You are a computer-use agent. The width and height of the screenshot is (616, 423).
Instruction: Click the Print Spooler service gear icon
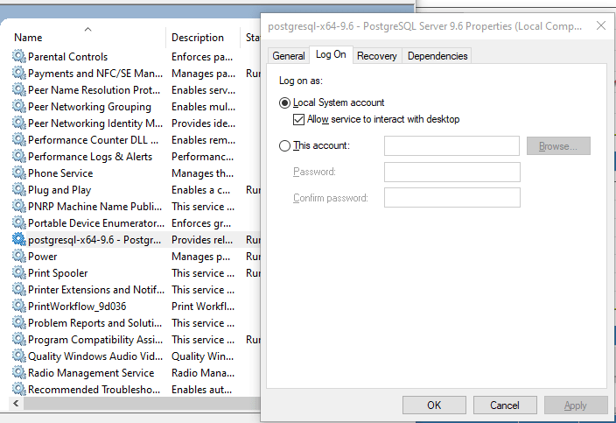click(18, 273)
